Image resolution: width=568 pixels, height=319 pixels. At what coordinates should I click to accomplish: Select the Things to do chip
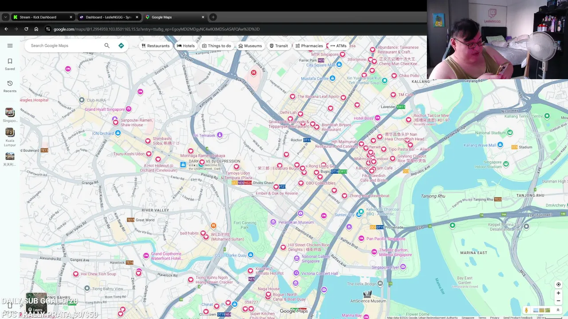tap(217, 46)
